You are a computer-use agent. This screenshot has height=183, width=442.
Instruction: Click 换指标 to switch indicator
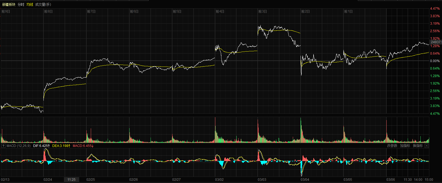(x=418, y=146)
